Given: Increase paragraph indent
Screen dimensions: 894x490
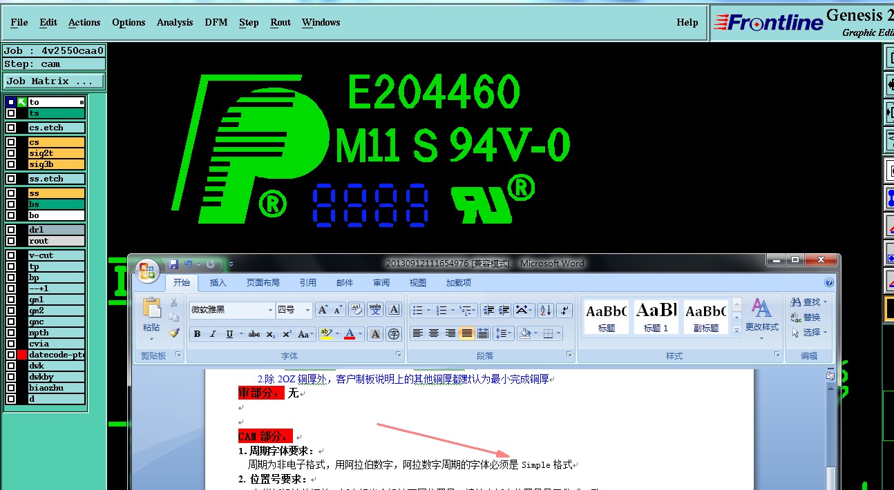Looking at the screenshot, I should point(504,310).
